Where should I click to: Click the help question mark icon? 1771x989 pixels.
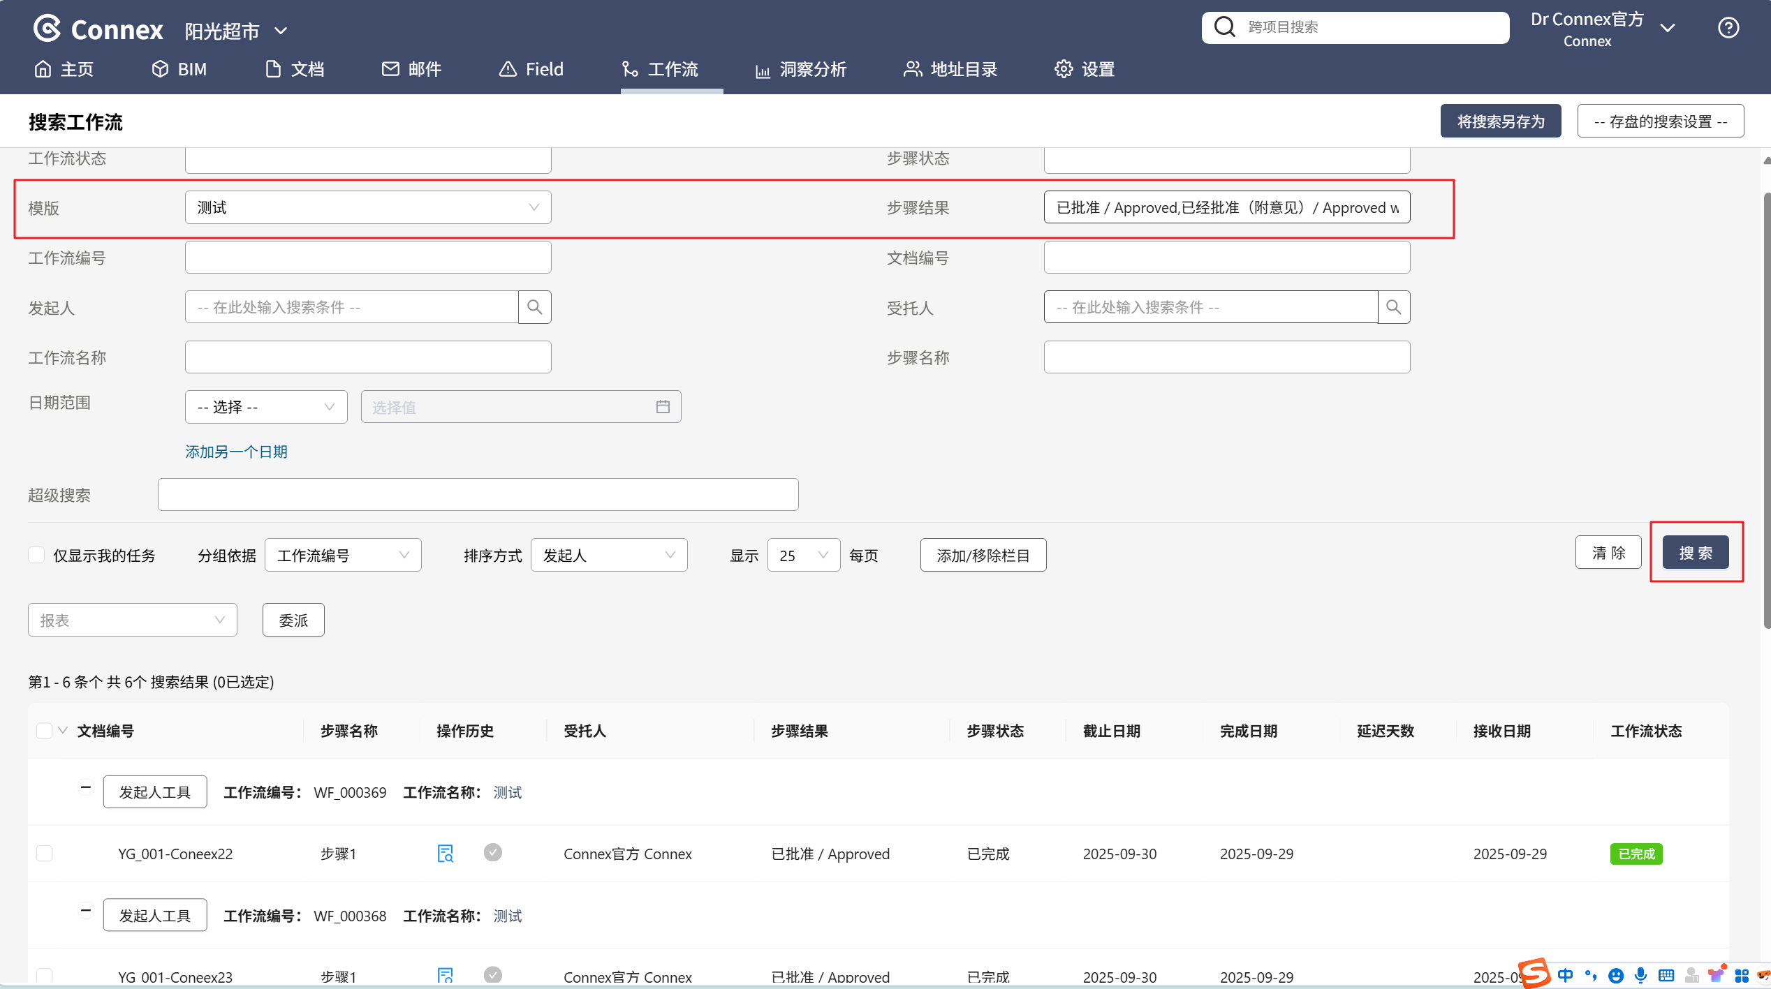click(1728, 28)
